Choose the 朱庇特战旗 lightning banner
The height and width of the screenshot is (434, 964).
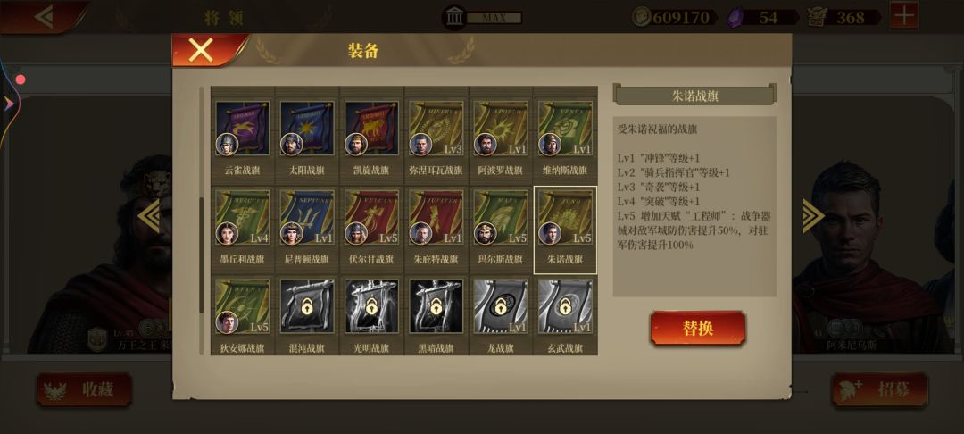(436, 218)
